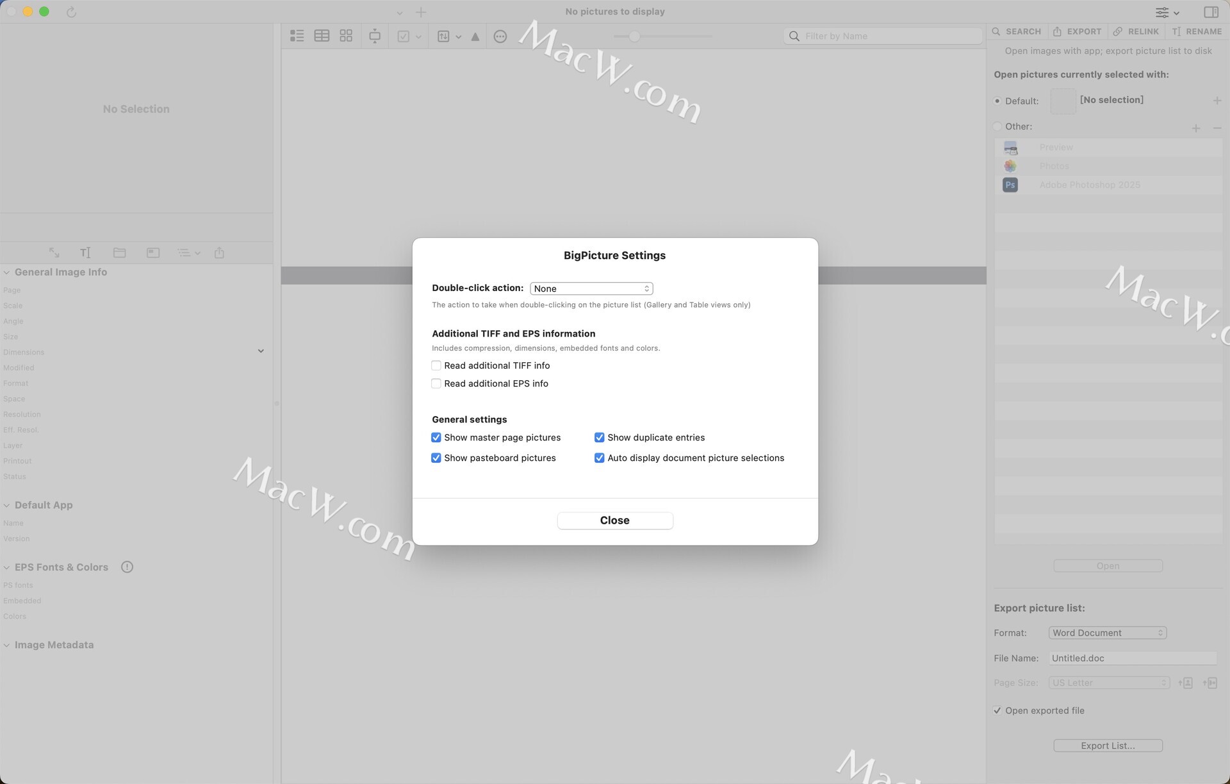Uncheck Auto display document picture selections

point(600,458)
